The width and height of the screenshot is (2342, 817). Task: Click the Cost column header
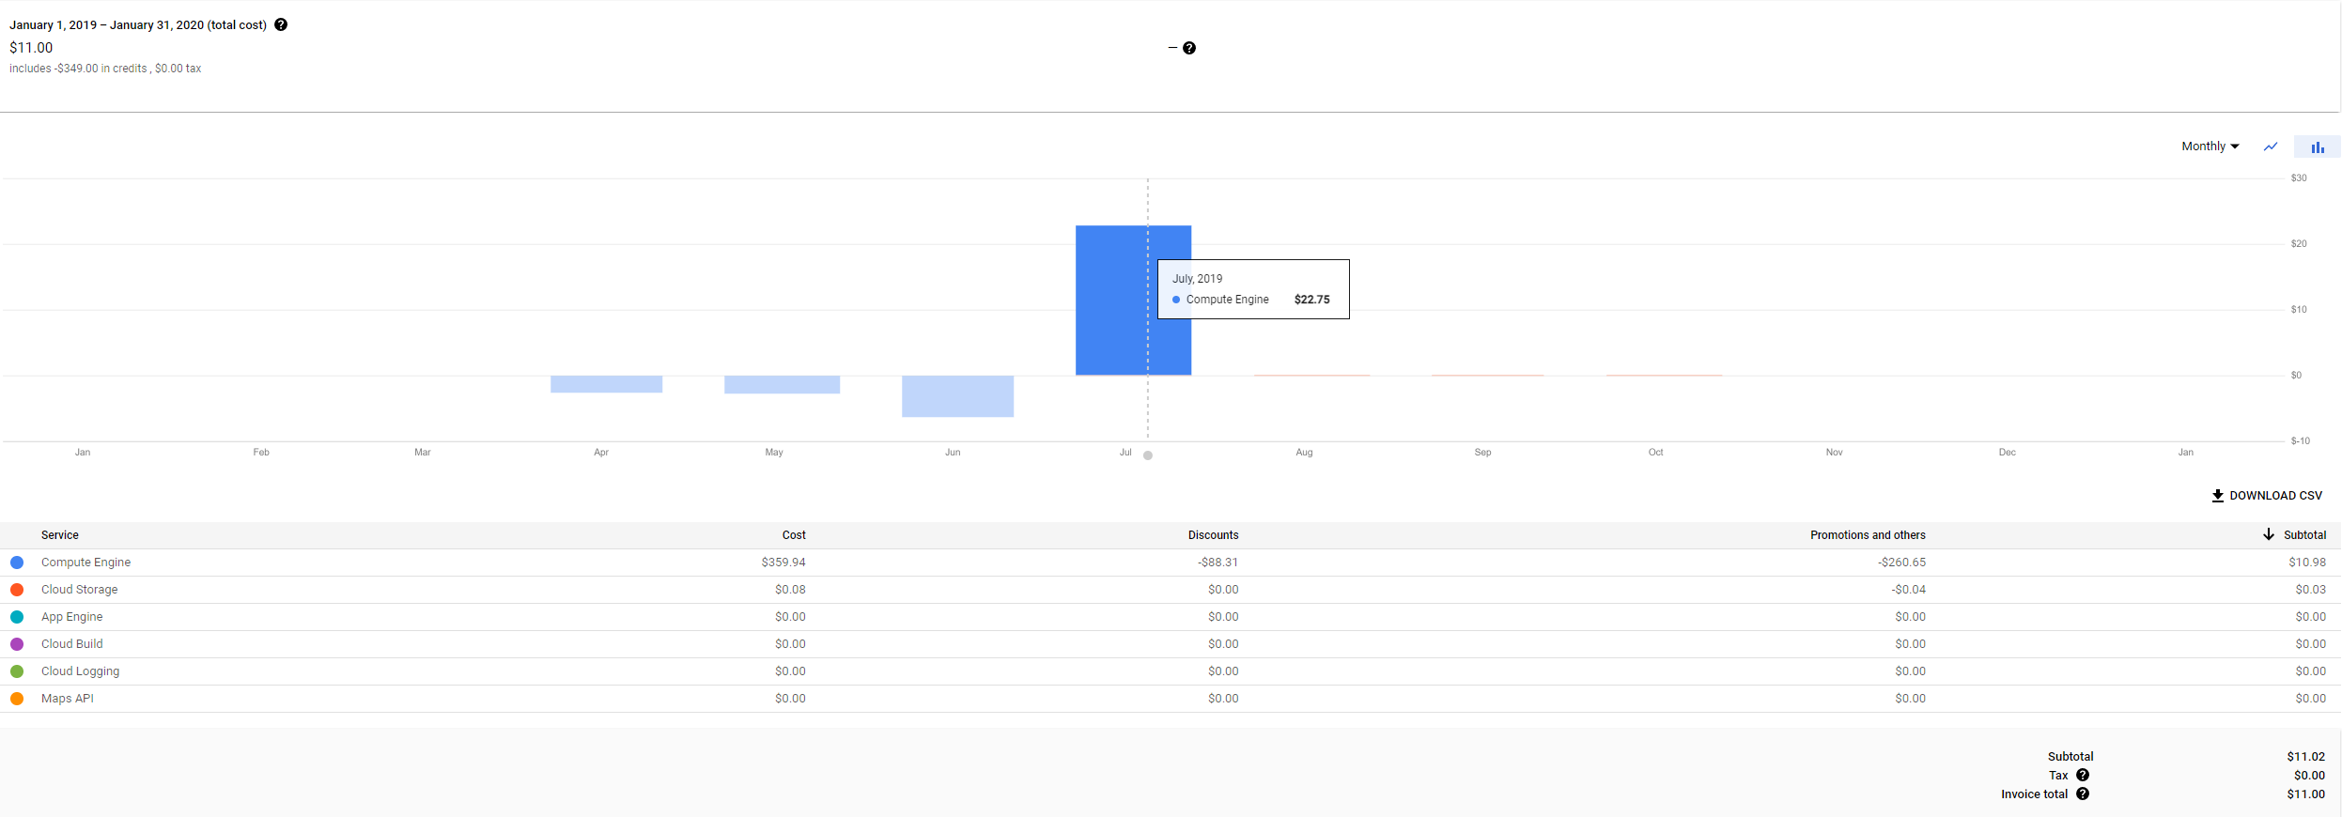coord(794,535)
